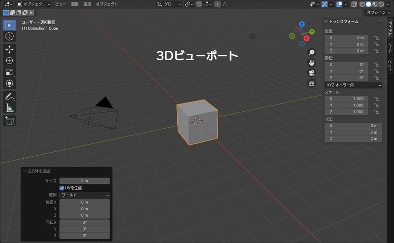Toggle the snap magnet
The image size is (394, 243).
(199, 4)
